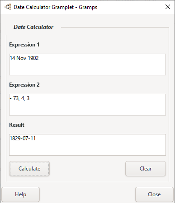Place cursor in the '14 Nov 1902' text
The width and height of the screenshot is (175, 203).
click(x=24, y=58)
